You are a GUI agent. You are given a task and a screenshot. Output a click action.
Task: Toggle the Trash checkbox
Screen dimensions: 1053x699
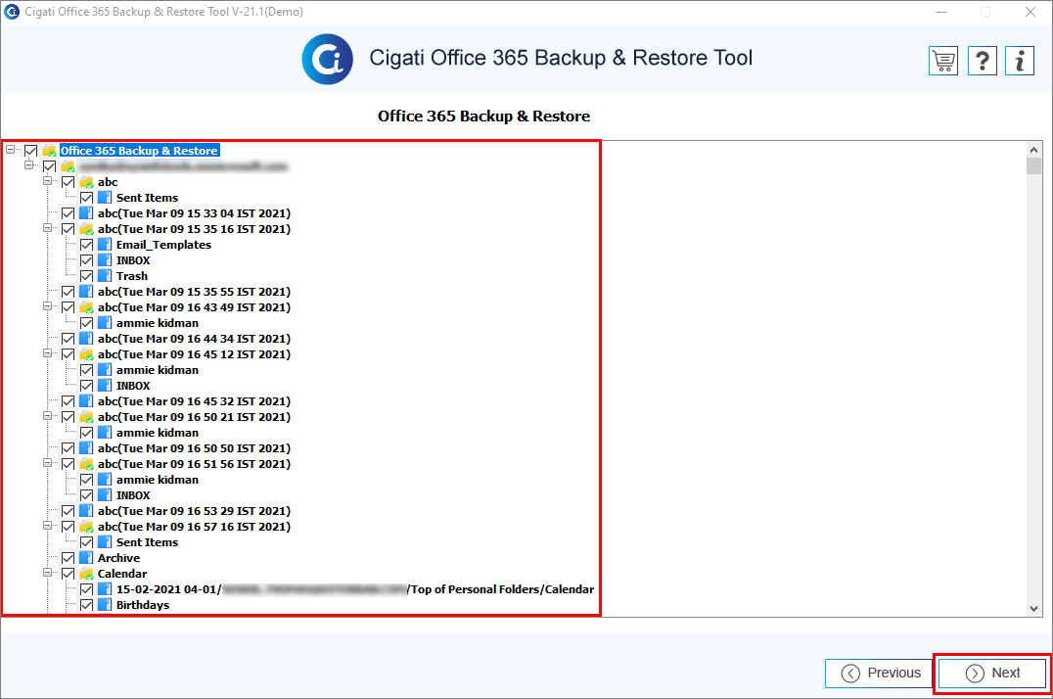pyautogui.click(x=87, y=276)
